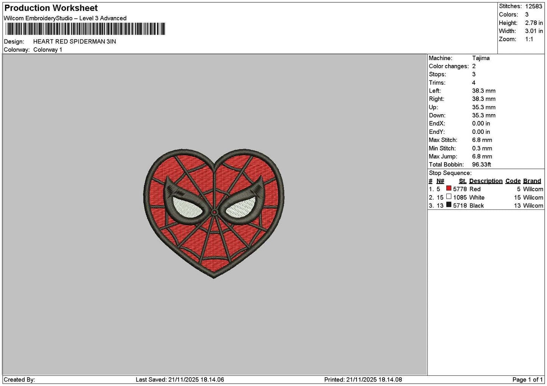
Task: Click the Left value '38.3 mm'
Action: coord(484,91)
